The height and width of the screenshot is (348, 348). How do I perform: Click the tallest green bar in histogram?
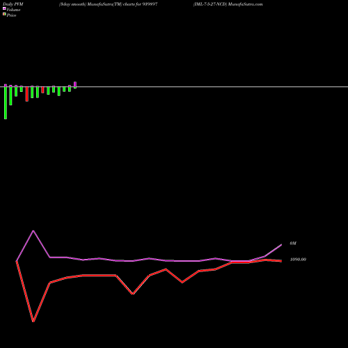pos(6,103)
